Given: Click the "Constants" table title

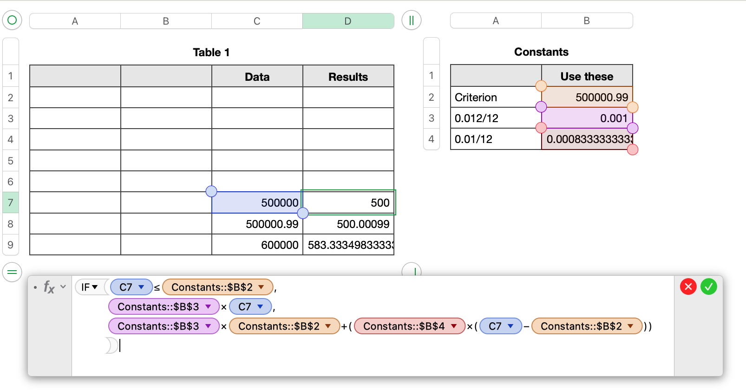Looking at the screenshot, I should point(541,52).
